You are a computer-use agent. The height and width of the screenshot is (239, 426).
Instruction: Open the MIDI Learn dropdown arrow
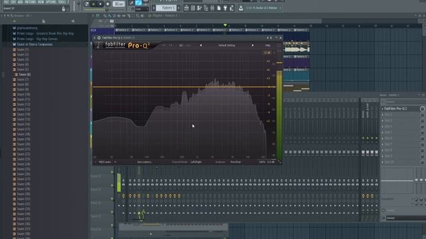point(115,162)
